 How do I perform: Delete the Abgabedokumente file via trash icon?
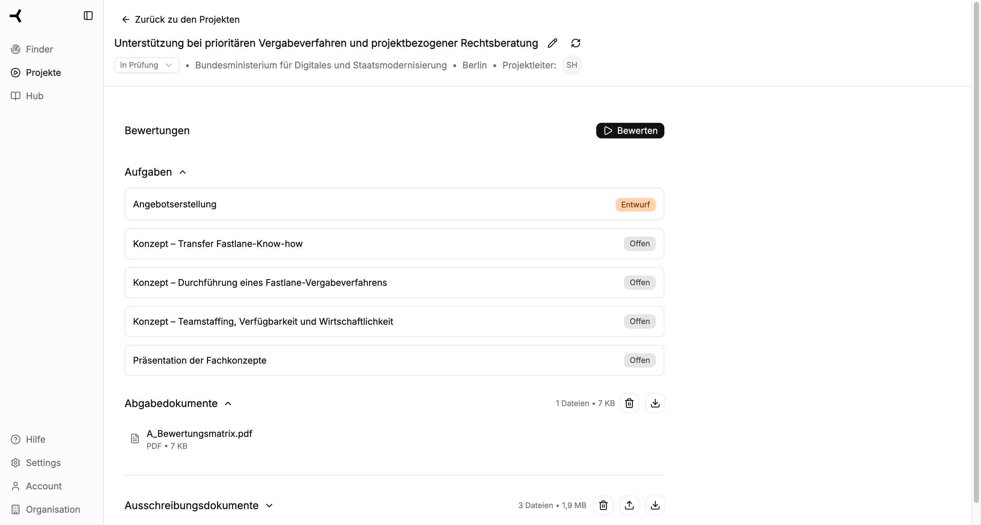tap(629, 403)
